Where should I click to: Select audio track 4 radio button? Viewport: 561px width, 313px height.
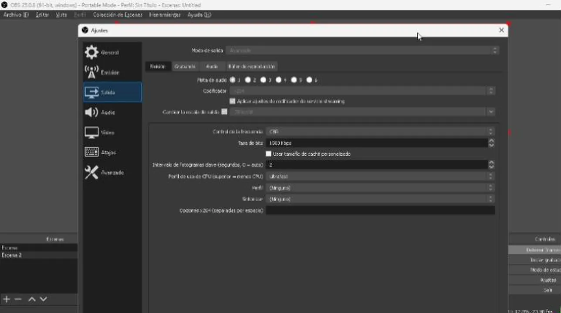[x=278, y=80]
